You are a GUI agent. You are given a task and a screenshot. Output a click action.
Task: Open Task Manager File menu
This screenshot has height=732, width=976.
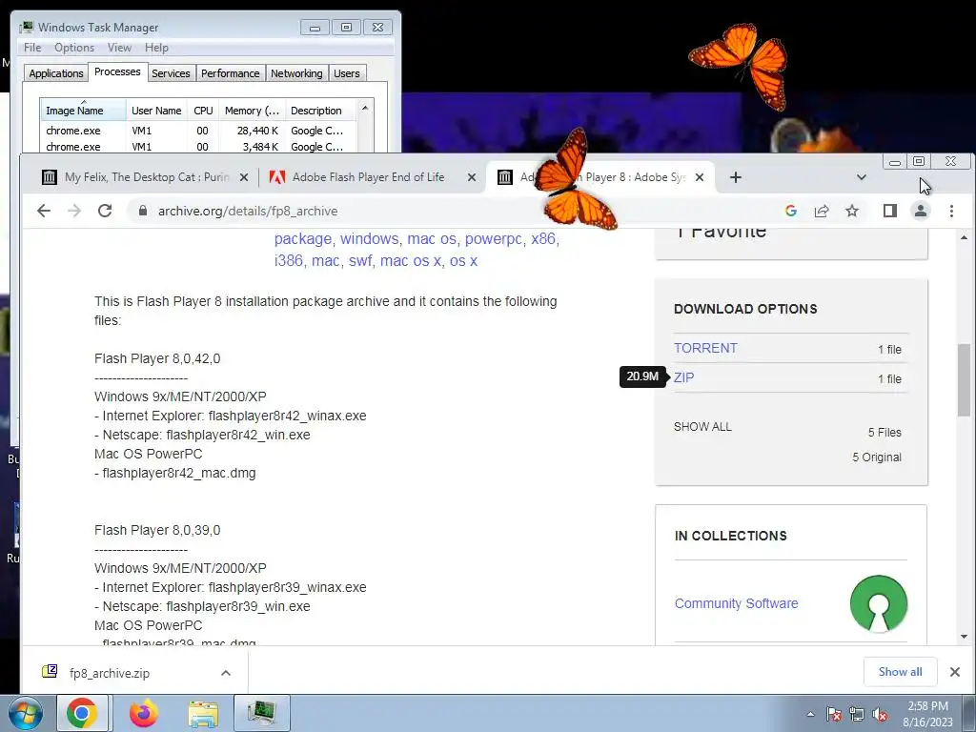(x=32, y=48)
